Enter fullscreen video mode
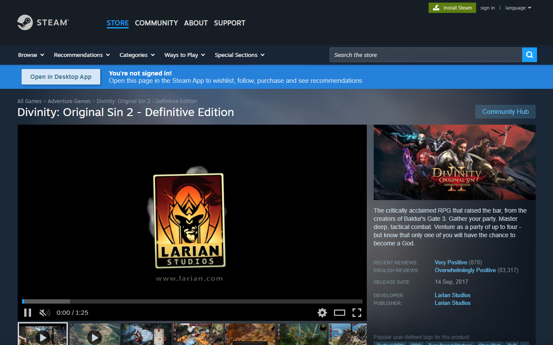 pos(357,313)
